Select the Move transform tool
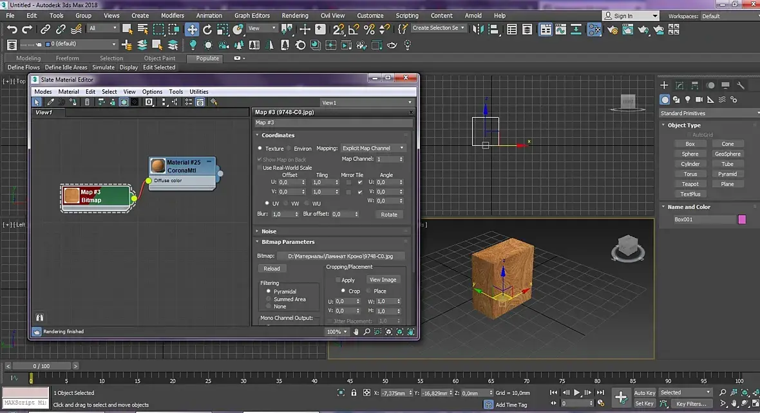 (192, 29)
